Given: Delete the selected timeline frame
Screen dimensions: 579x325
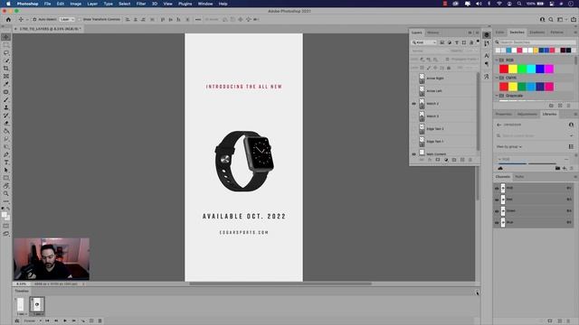Looking at the screenshot, I should (100, 321).
